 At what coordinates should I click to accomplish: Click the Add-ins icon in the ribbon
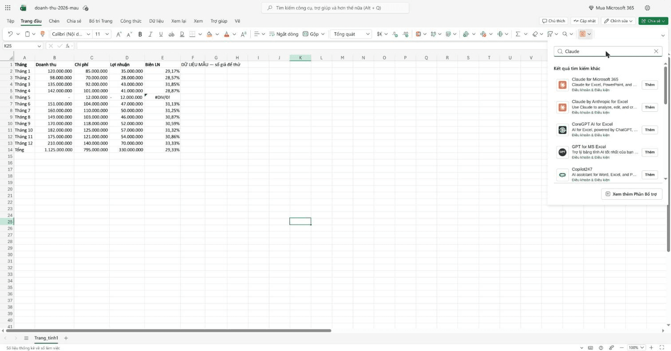(583, 34)
